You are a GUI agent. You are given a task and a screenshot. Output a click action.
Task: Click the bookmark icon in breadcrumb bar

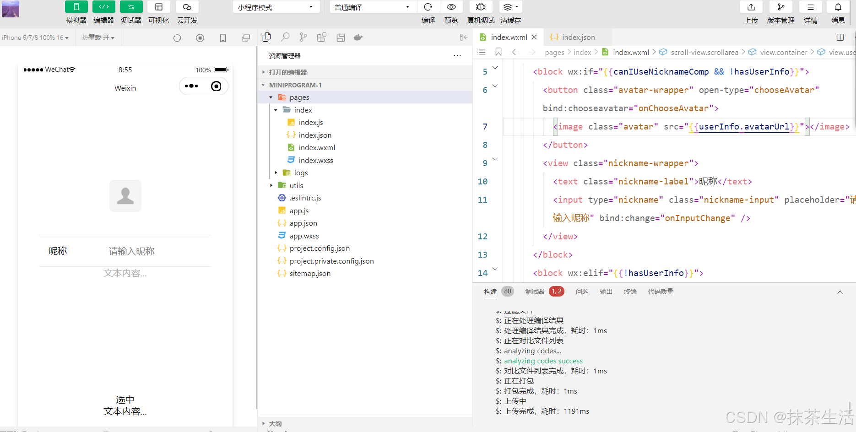coord(498,52)
